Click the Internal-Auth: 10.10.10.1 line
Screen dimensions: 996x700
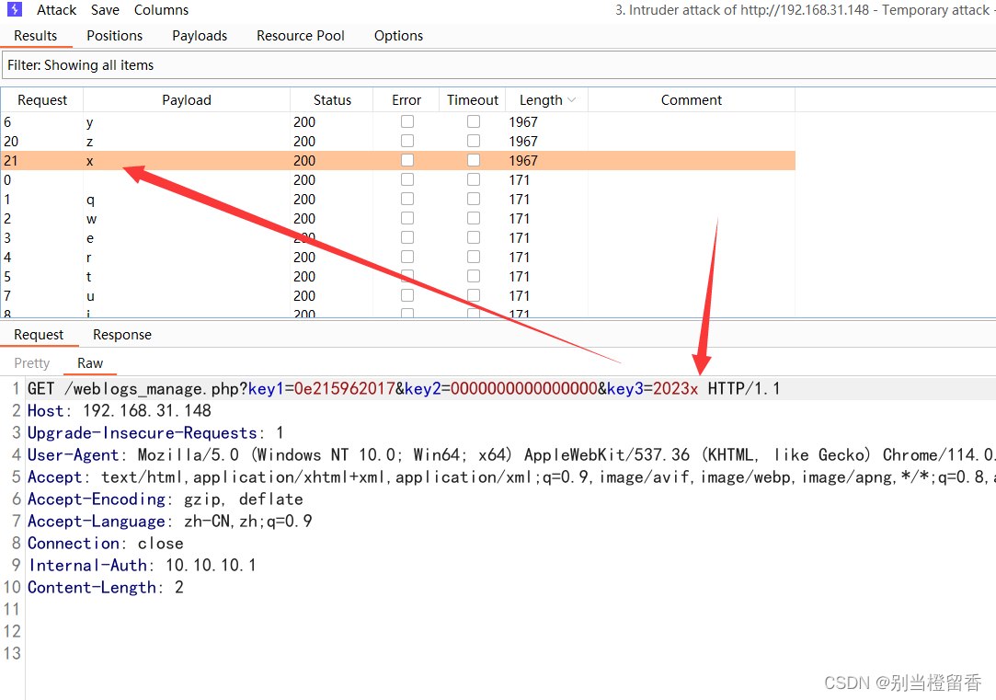tap(143, 566)
